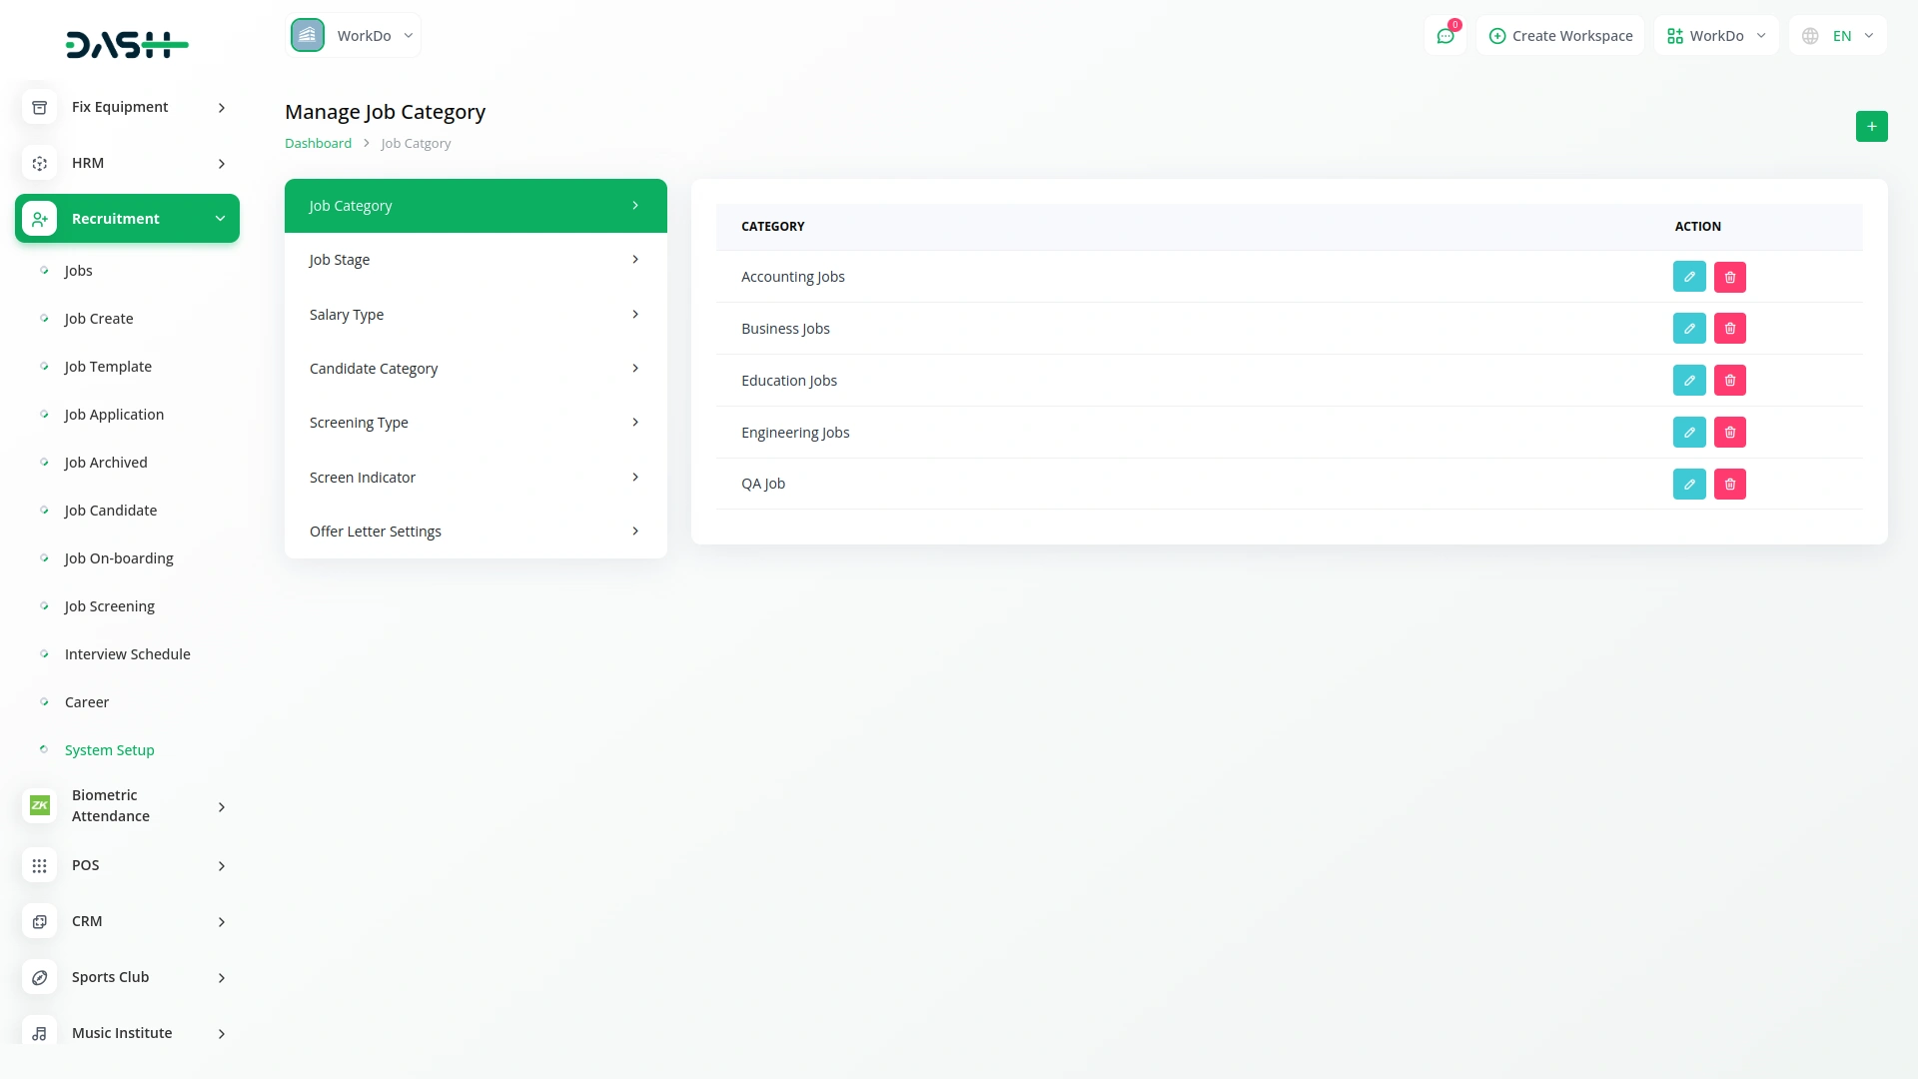Expand the Biometric Attendance chevron

(x=222, y=807)
